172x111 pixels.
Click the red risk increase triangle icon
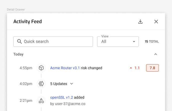(x=131, y=68)
